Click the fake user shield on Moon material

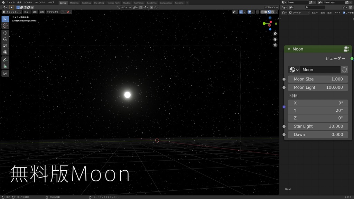[x=344, y=69]
